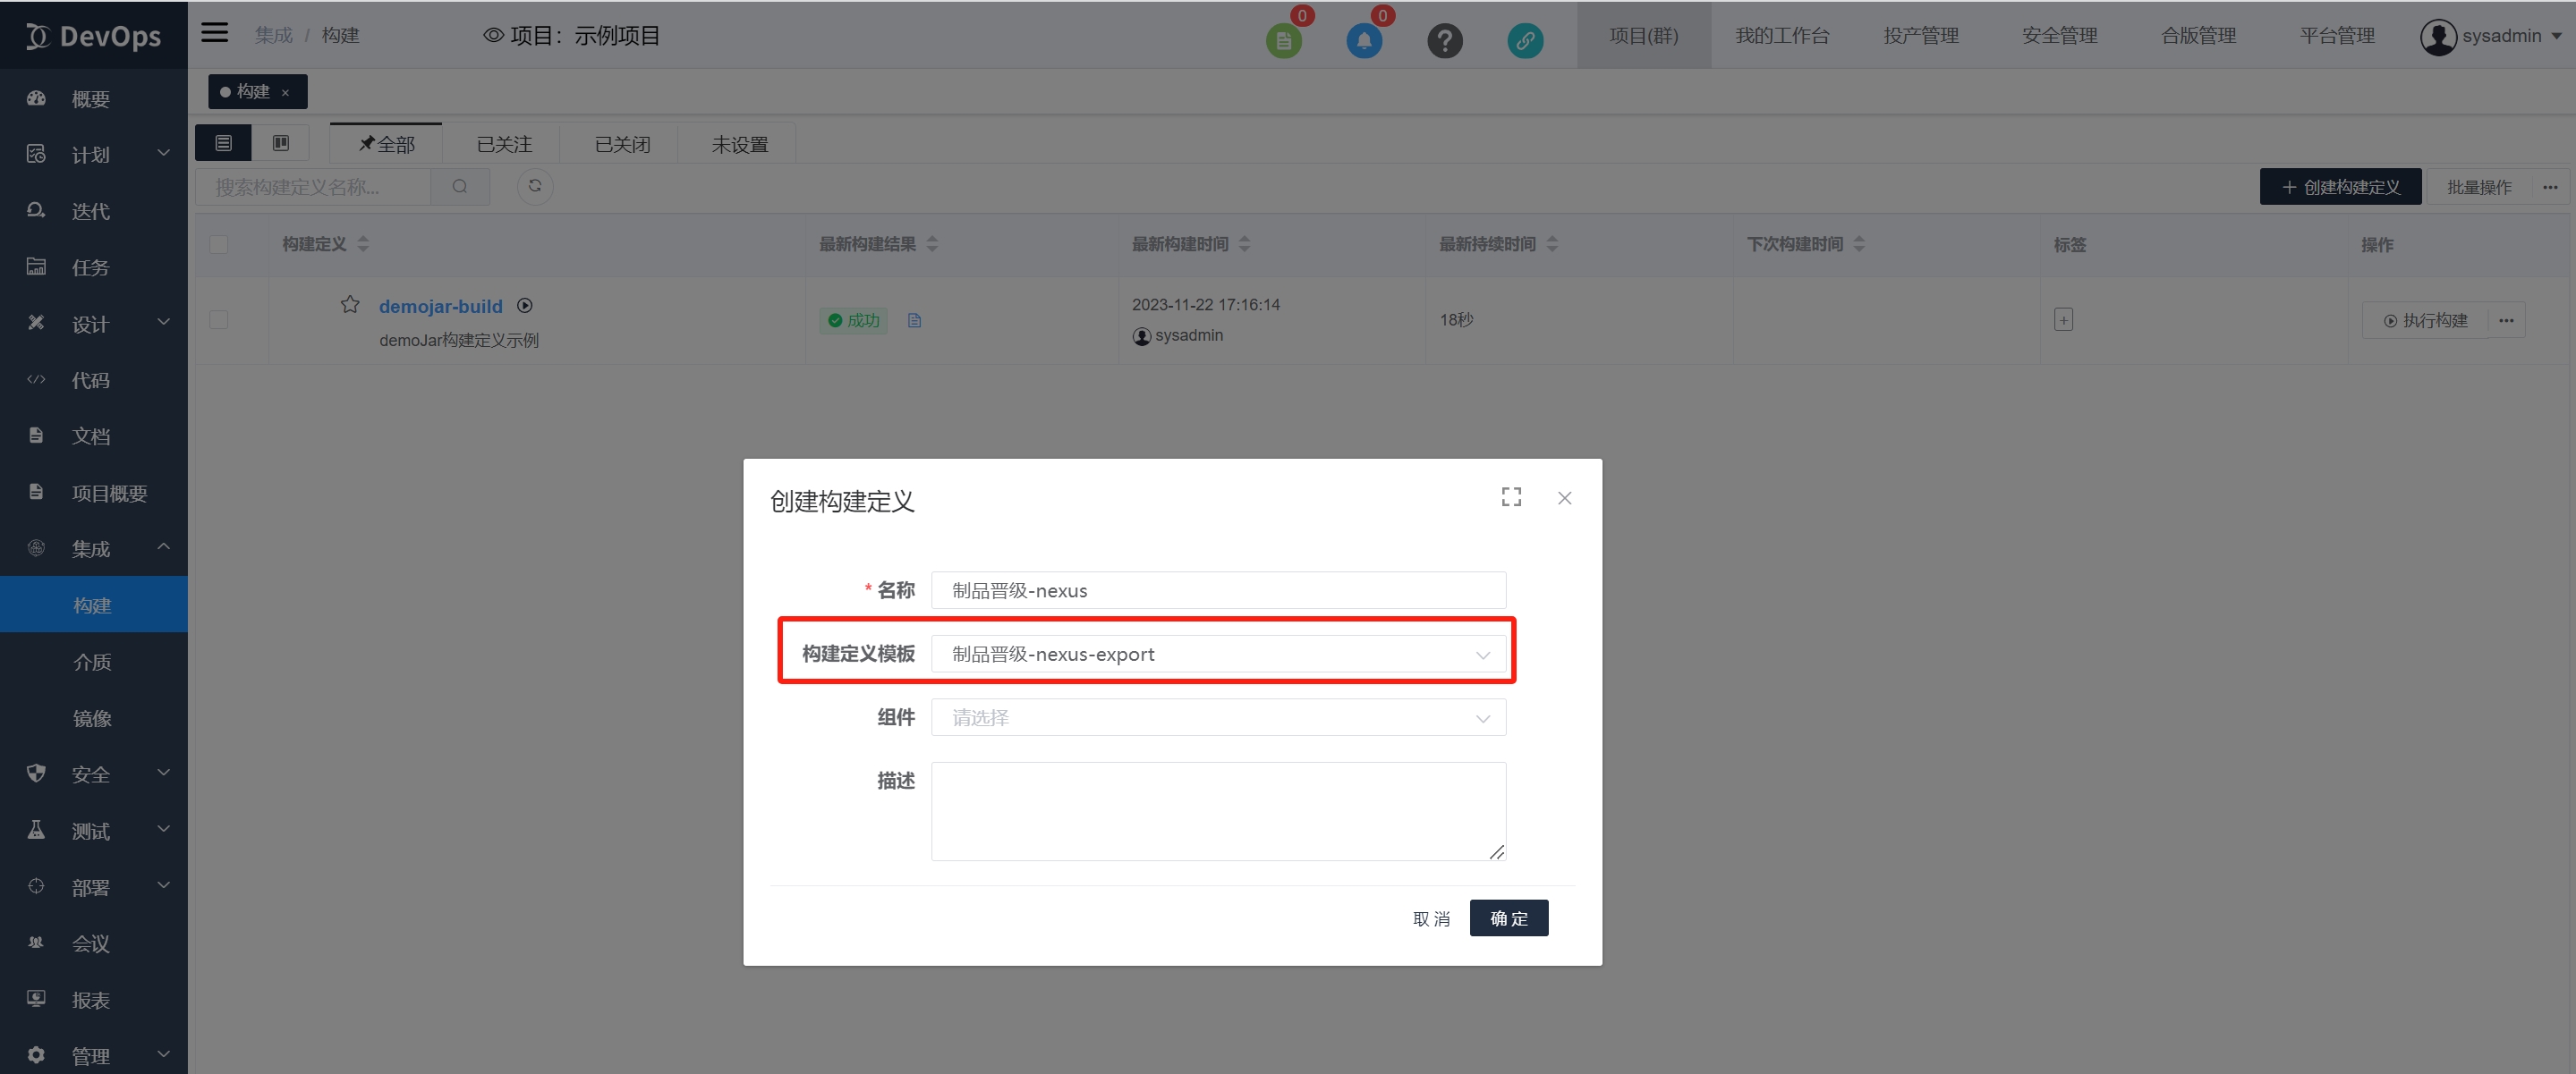This screenshot has height=1074, width=2576.
Task: Open the 平台管理 menu
Action: (2337, 36)
